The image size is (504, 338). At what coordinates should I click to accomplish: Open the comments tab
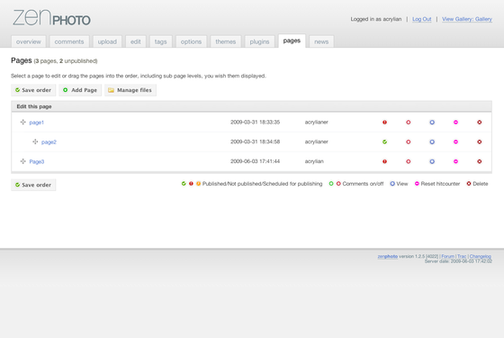point(69,41)
